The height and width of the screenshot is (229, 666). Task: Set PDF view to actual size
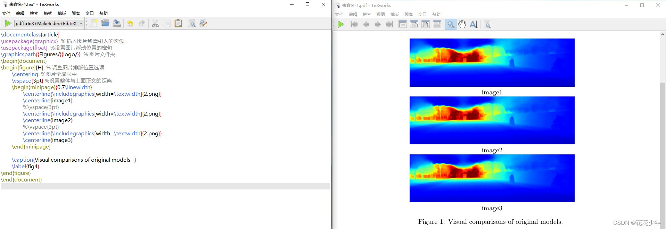click(x=403, y=24)
